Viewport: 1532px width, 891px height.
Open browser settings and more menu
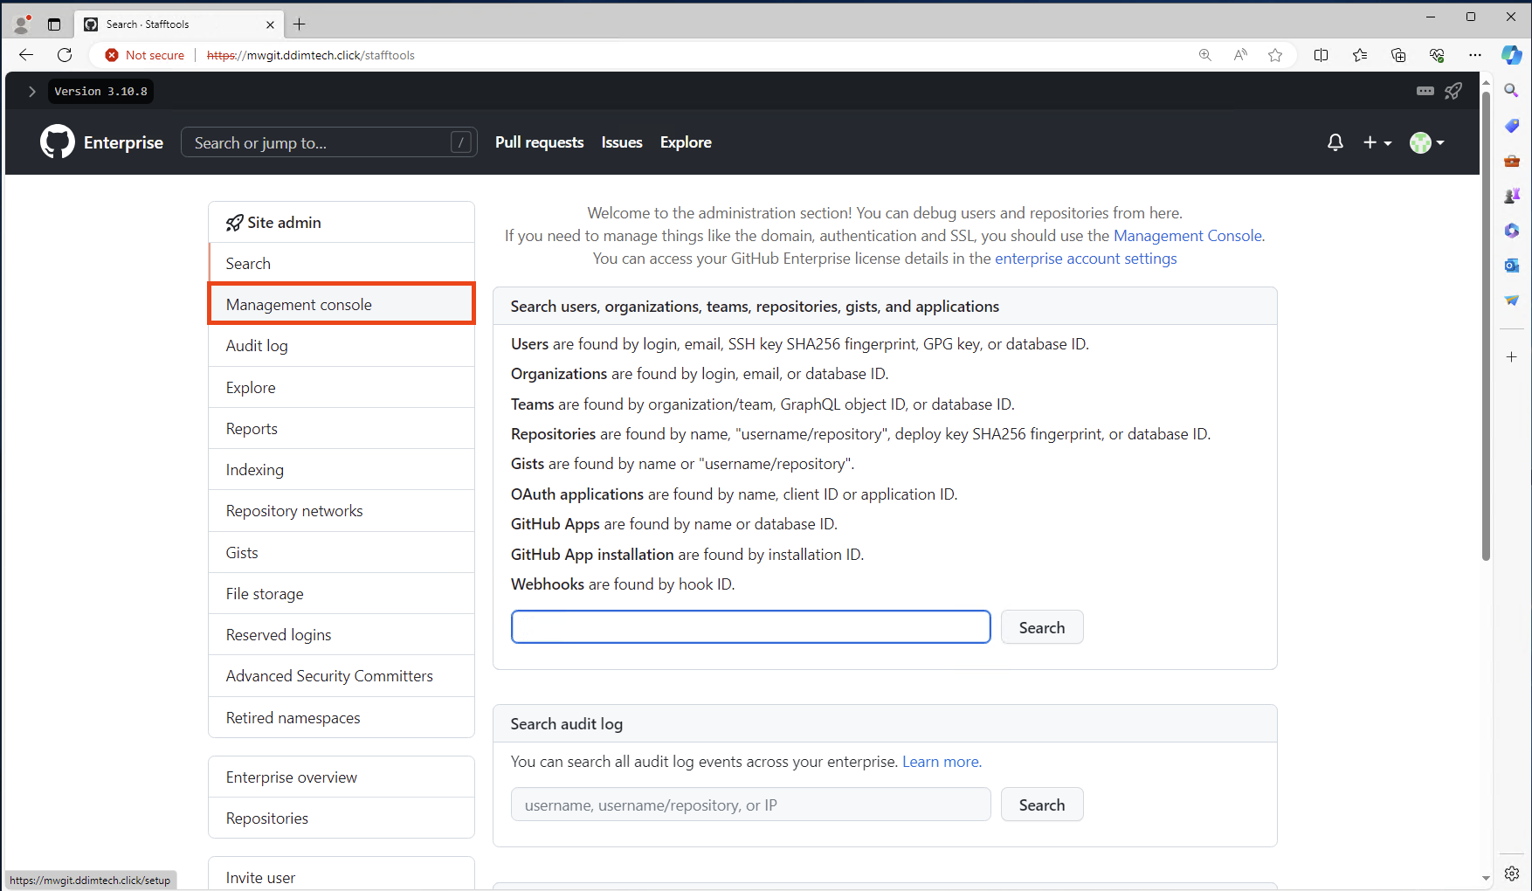tap(1475, 55)
